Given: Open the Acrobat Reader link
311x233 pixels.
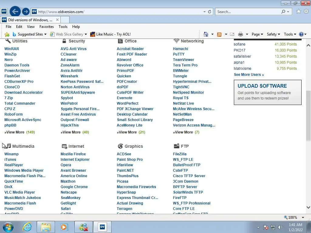Looking at the screenshot, I should click(130, 49).
